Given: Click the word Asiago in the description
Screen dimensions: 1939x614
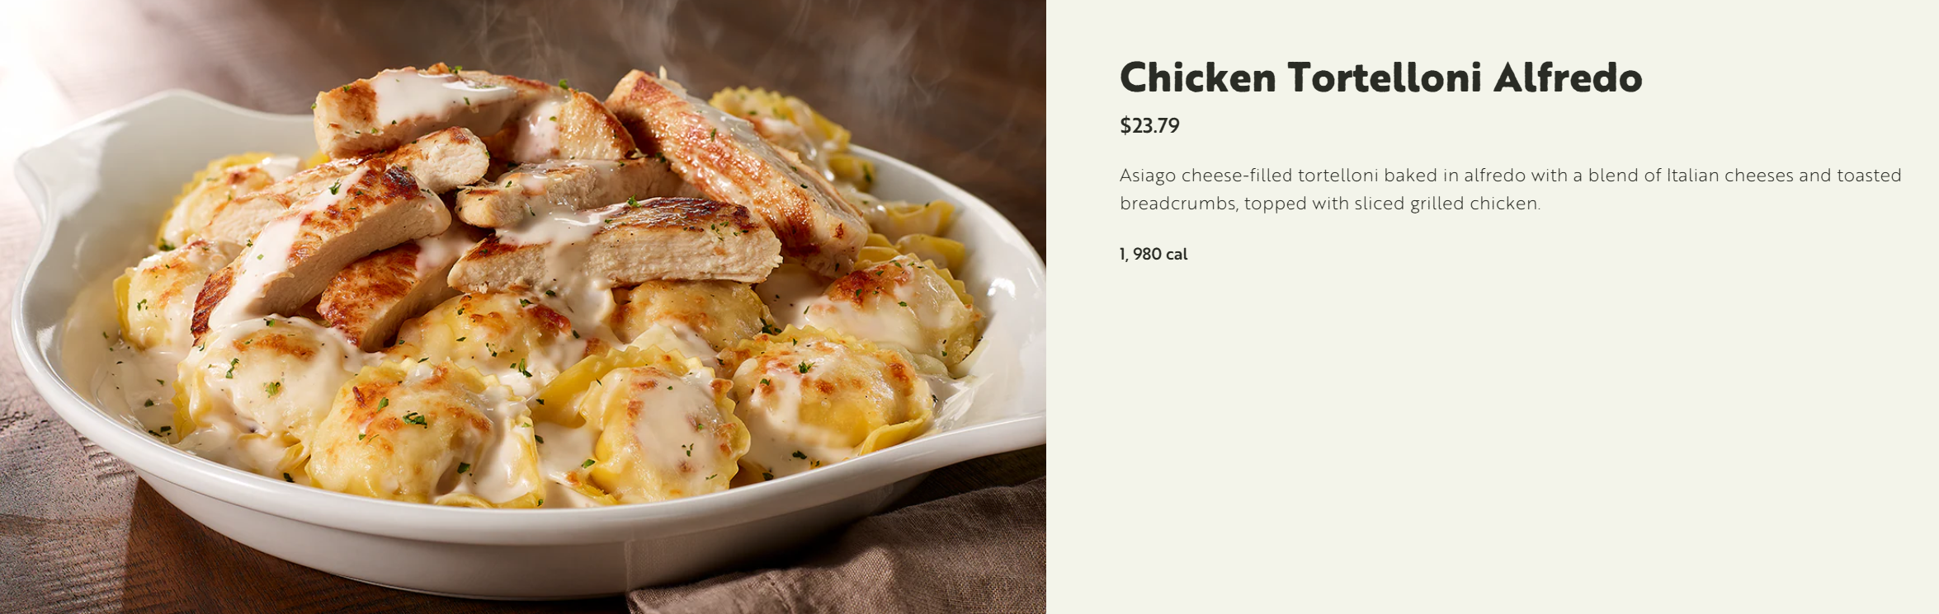Looking at the screenshot, I should [1148, 176].
